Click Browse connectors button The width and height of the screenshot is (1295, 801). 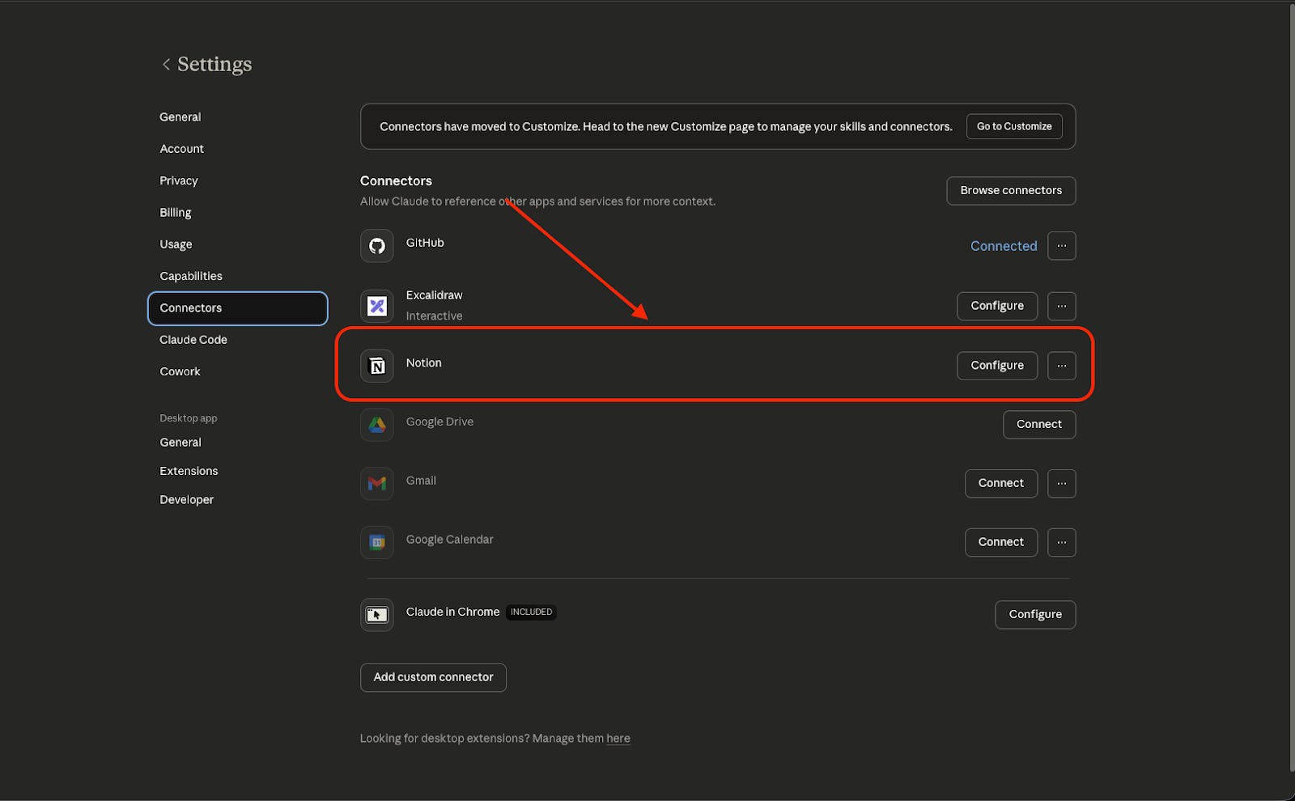tap(1011, 191)
